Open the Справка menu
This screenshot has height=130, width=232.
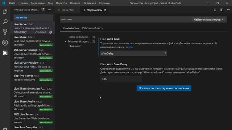pos(104,3)
